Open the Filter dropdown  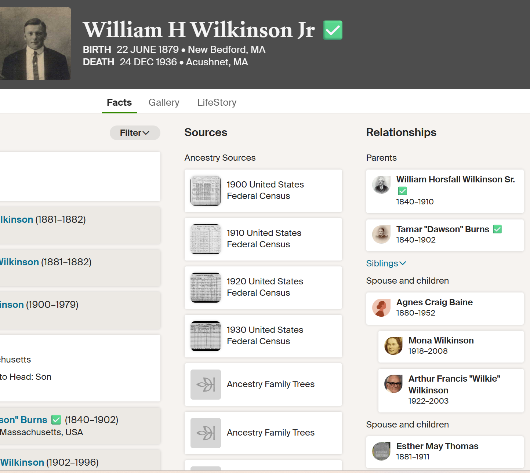(x=135, y=133)
